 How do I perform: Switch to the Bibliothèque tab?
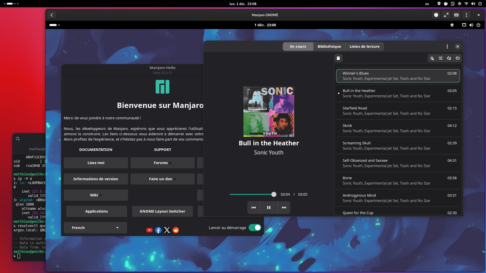(x=329, y=47)
